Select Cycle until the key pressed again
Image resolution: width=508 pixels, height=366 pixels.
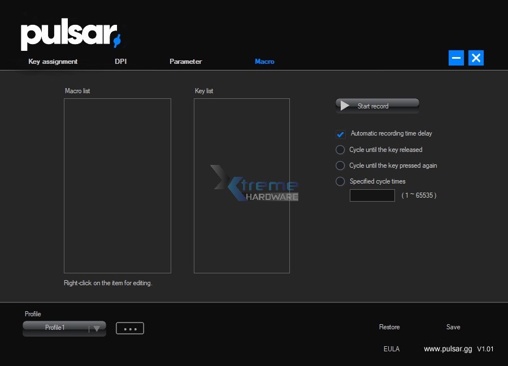tap(340, 165)
